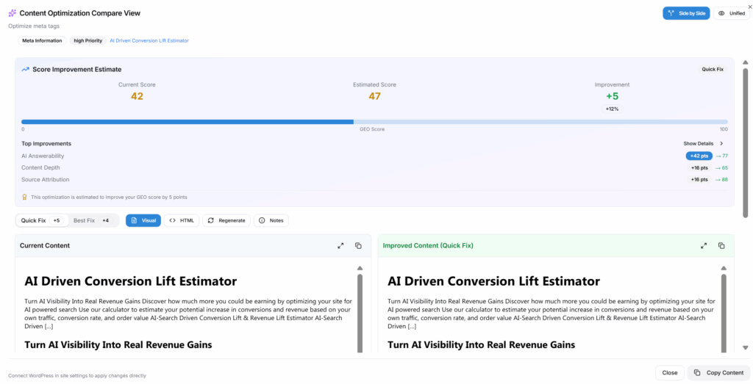Open the AI Driven Conversion Lift Estimator link

149,40
